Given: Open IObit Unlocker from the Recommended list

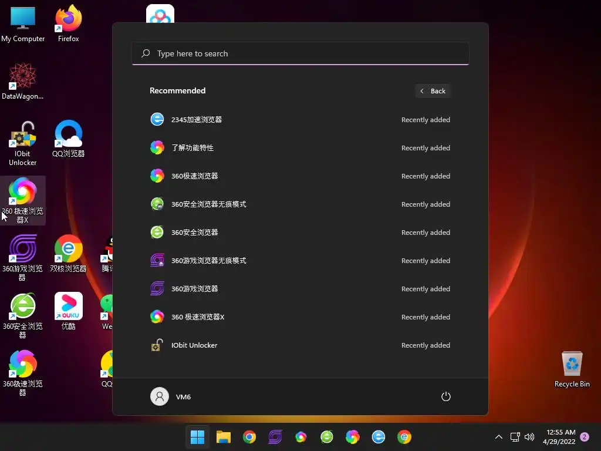Looking at the screenshot, I should click(x=300, y=345).
